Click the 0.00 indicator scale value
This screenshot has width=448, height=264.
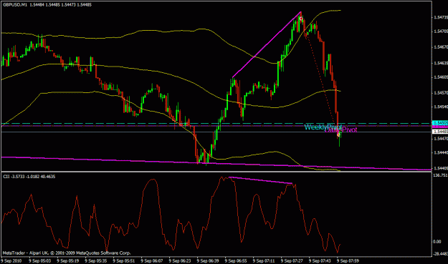pyautogui.click(x=437, y=242)
